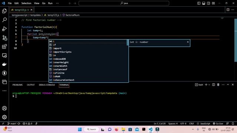Switch to the Debug Console tab
This screenshot has width=237, height=133.
click(x=47, y=85)
